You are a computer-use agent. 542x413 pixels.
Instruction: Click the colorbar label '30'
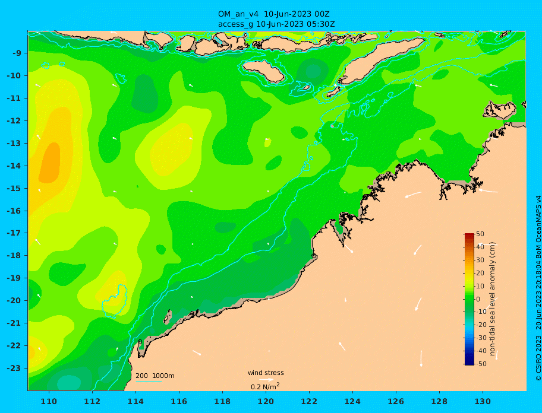[x=480, y=260]
